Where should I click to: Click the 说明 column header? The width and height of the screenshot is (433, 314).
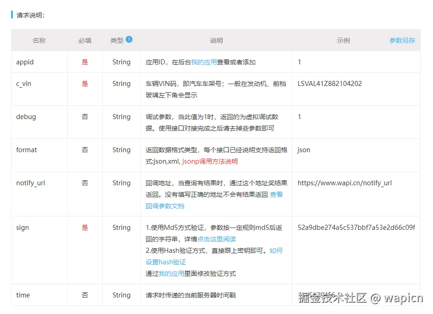coord(216,40)
